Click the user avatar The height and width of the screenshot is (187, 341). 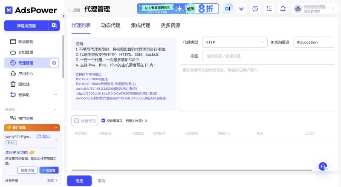(298, 8)
